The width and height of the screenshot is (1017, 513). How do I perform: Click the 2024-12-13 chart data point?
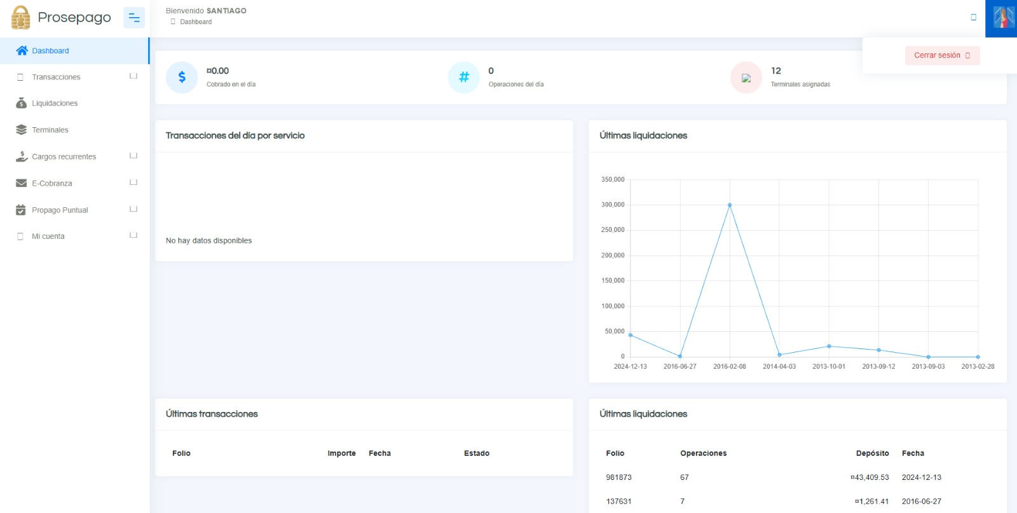pos(631,335)
